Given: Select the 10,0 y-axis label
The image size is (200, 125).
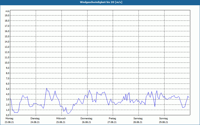Looking at the screenshot, I should coord(7,63).
